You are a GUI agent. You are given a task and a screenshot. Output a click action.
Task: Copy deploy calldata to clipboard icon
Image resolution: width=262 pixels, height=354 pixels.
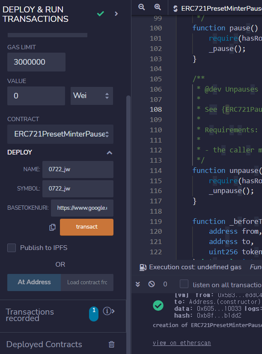point(52,227)
